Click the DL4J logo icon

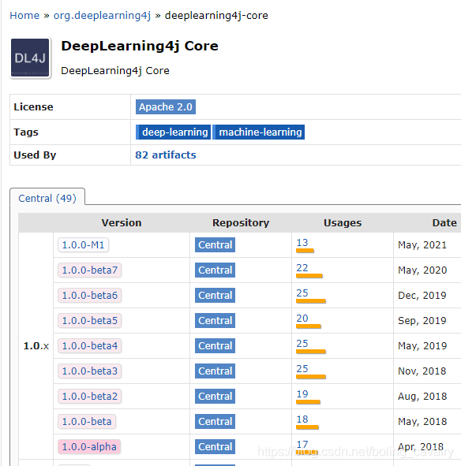[30, 58]
